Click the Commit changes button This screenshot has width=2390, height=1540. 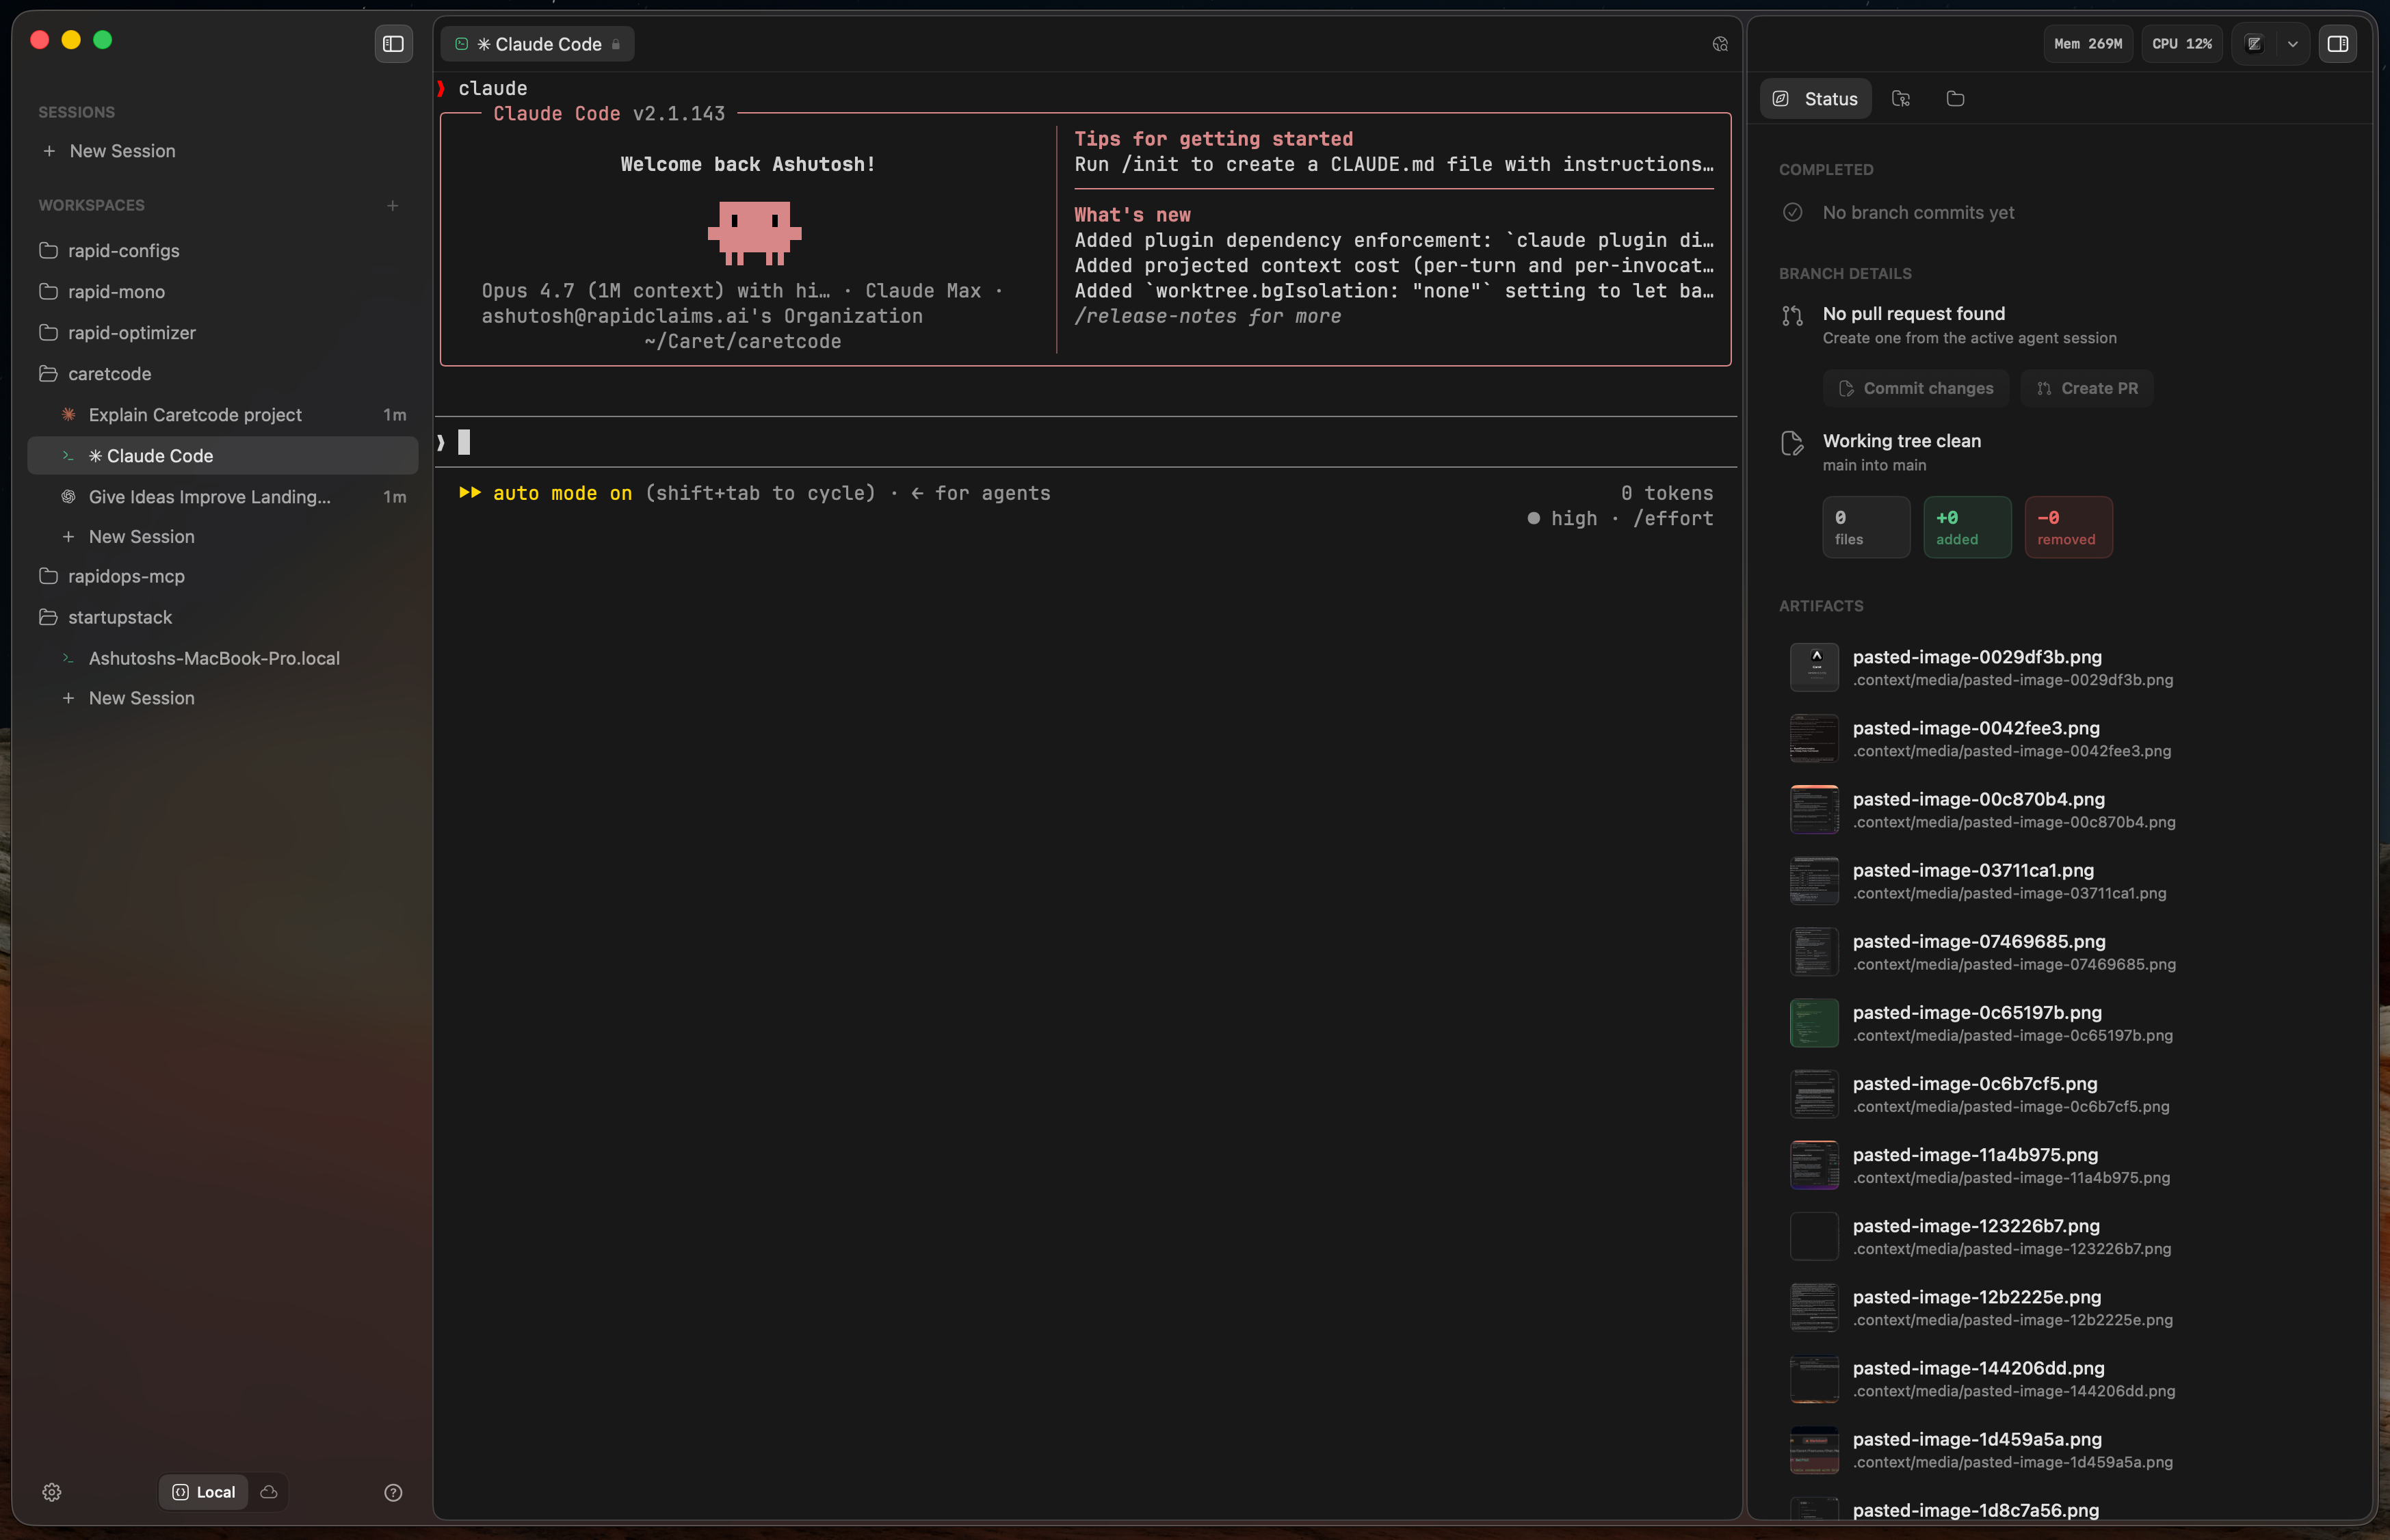(x=1915, y=388)
